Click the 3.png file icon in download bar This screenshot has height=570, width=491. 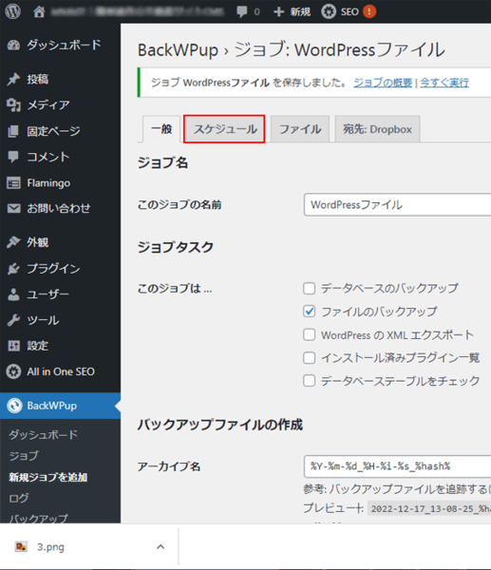21,546
